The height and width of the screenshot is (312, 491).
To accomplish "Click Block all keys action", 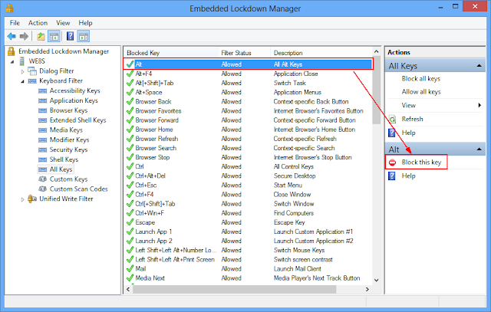I will click(x=421, y=78).
